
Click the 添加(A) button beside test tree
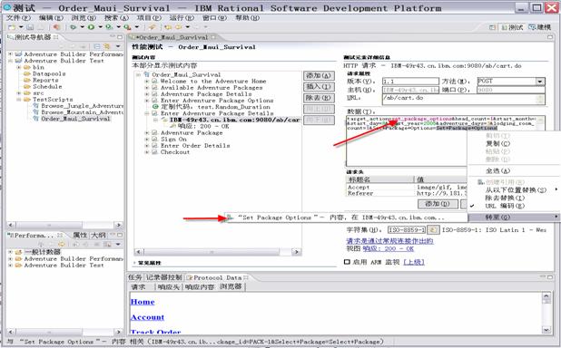319,76
